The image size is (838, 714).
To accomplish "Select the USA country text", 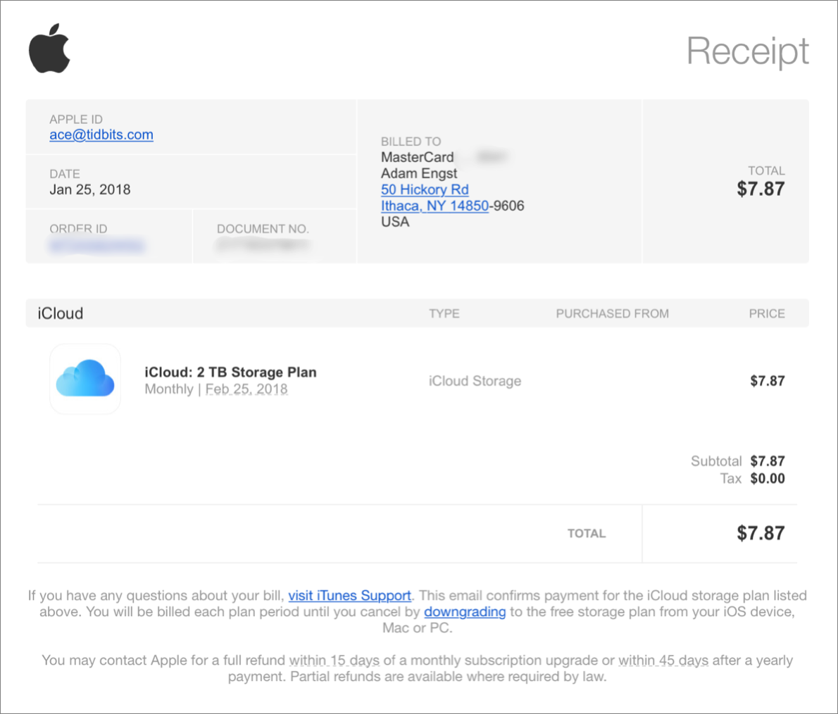I will 395,222.
